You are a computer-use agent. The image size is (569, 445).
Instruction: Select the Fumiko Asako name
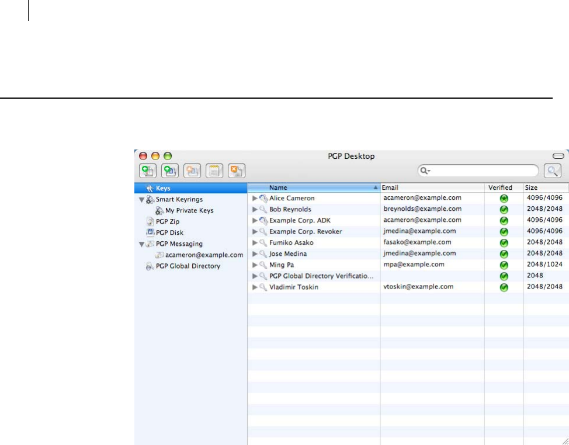tap(291, 242)
